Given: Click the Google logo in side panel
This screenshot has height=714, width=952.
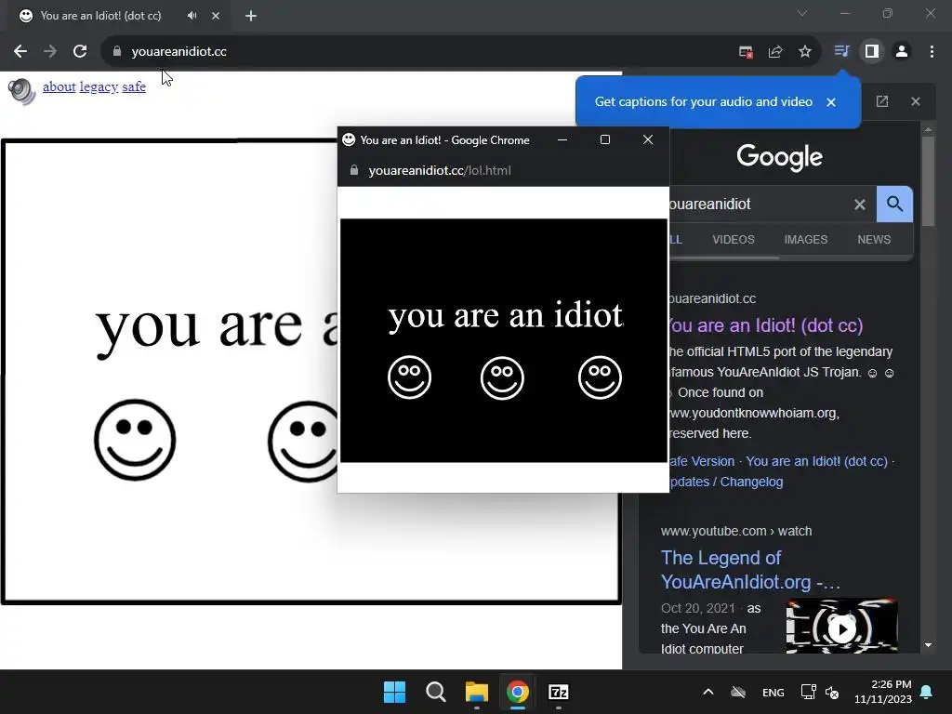Looking at the screenshot, I should tap(780, 157).
